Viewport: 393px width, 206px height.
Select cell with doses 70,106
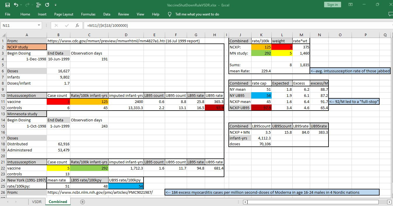pos(261,144)
